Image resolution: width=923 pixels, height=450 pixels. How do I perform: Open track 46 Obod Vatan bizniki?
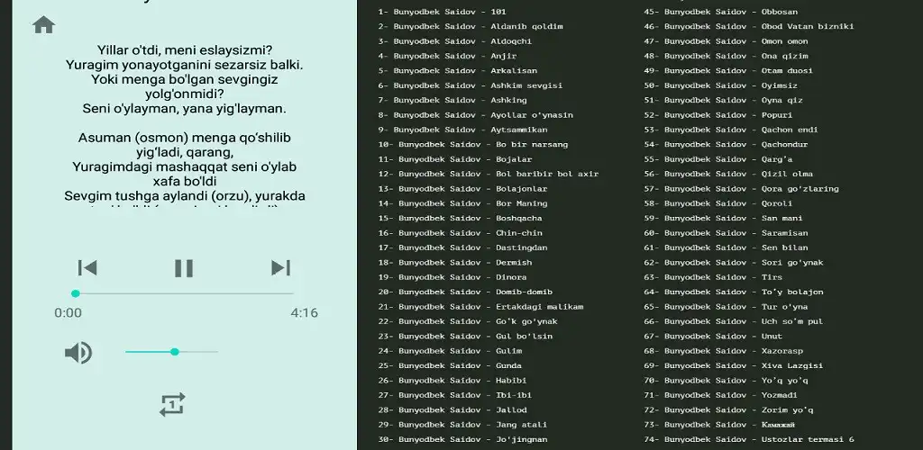(x=748, y=26)
